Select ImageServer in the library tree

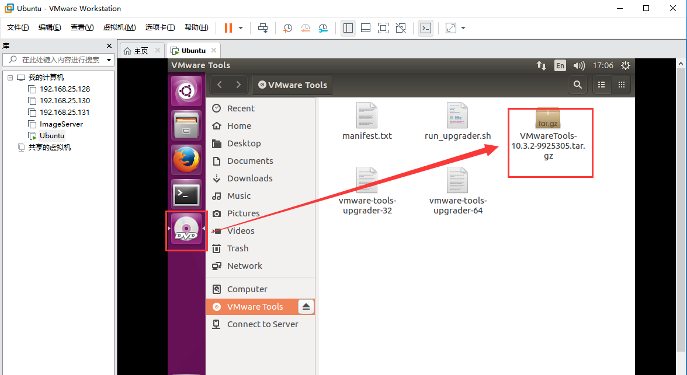[x=61, y=124]
